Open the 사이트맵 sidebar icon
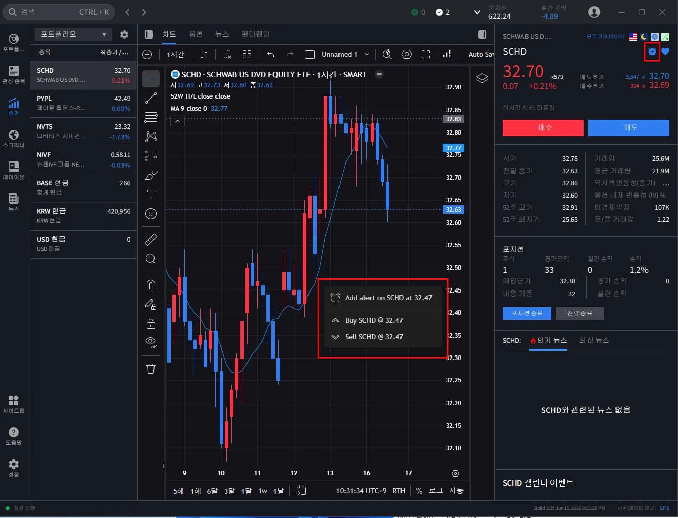The width and height of the screenshot is (678, 518). (x=14, y=404)
